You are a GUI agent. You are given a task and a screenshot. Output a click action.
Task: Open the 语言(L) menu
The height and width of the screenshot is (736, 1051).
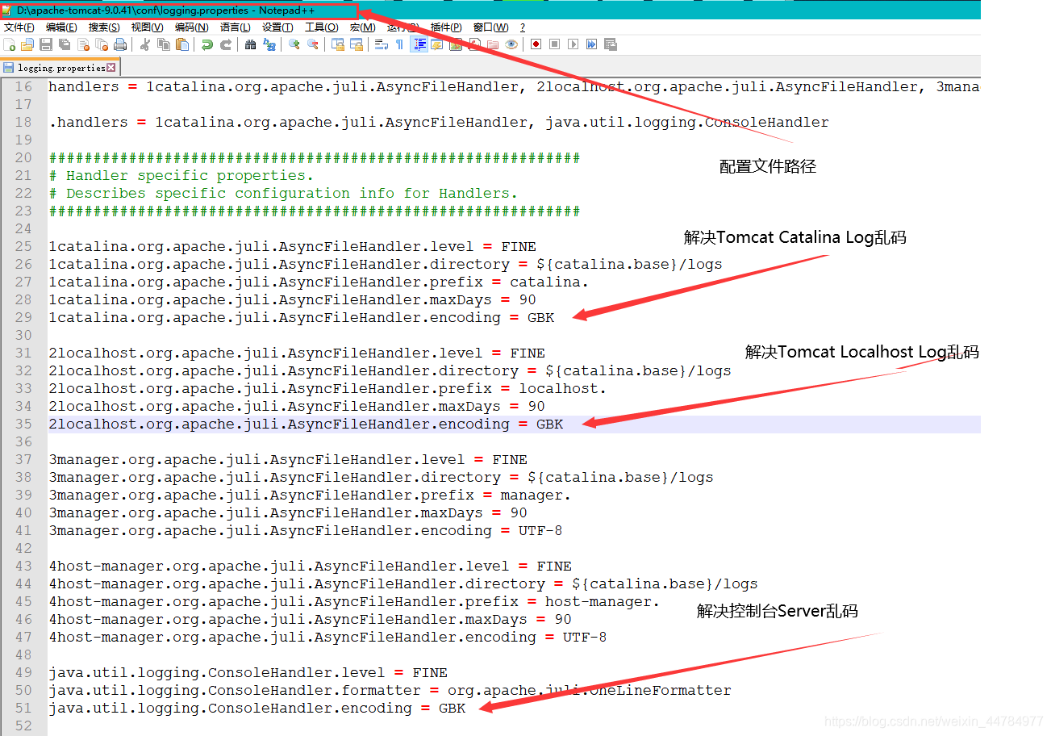[235, 27]
